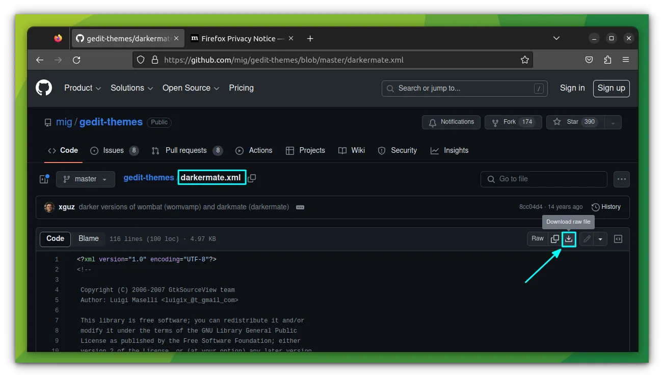664x379 pixels.
Task: Expand the file tree sidebar
Action: (x=44, y=179)
